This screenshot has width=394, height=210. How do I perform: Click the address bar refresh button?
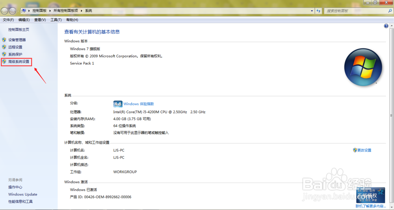pyautogui.click(x=319, y=11)
